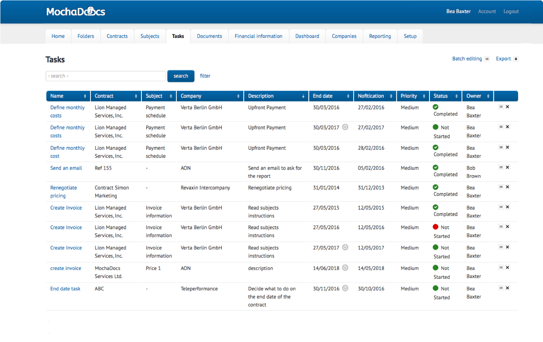
Task: Sort by End date column header arrows
Action: (348, 96)
